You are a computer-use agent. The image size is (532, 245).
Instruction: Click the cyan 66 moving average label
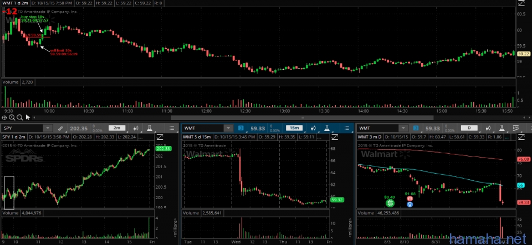click(x=520, y=185)
